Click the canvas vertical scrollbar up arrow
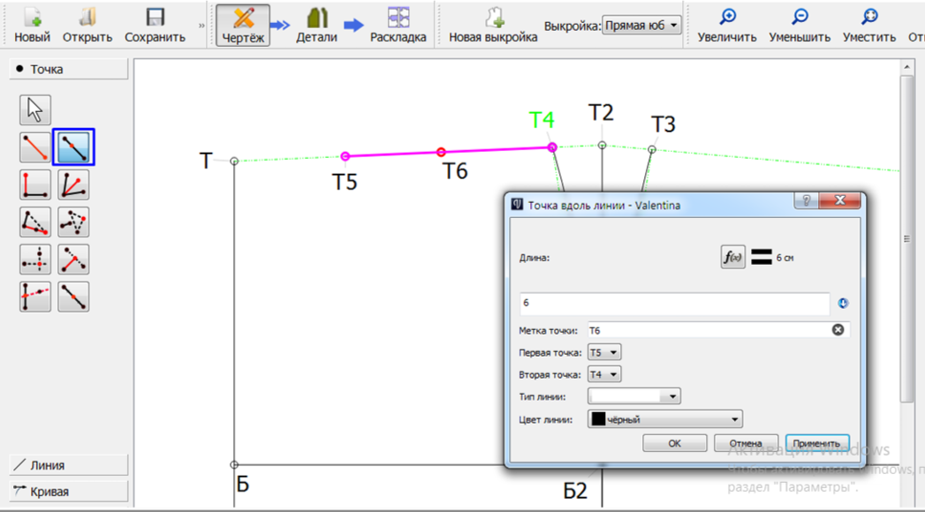925x512 pixels. point(906,67)
